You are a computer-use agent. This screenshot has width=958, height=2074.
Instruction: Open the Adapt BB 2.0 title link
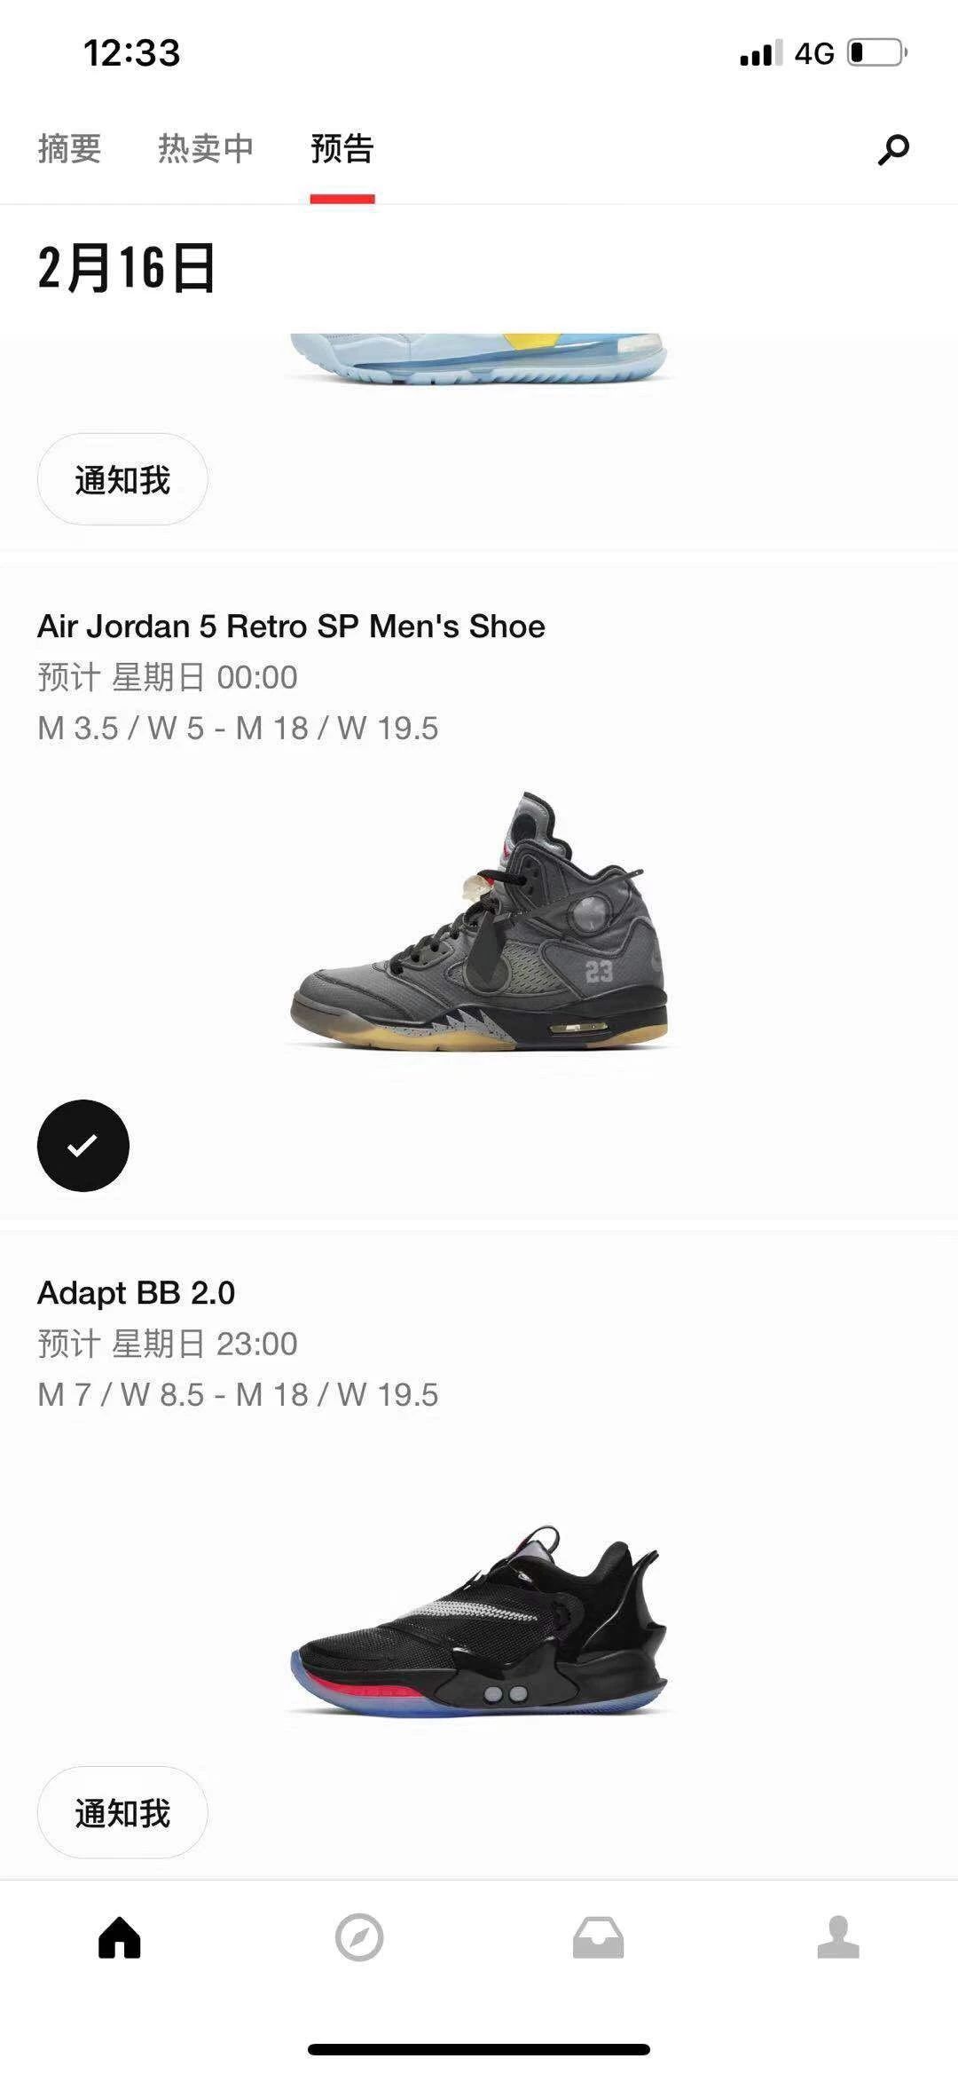(136, 1293)
